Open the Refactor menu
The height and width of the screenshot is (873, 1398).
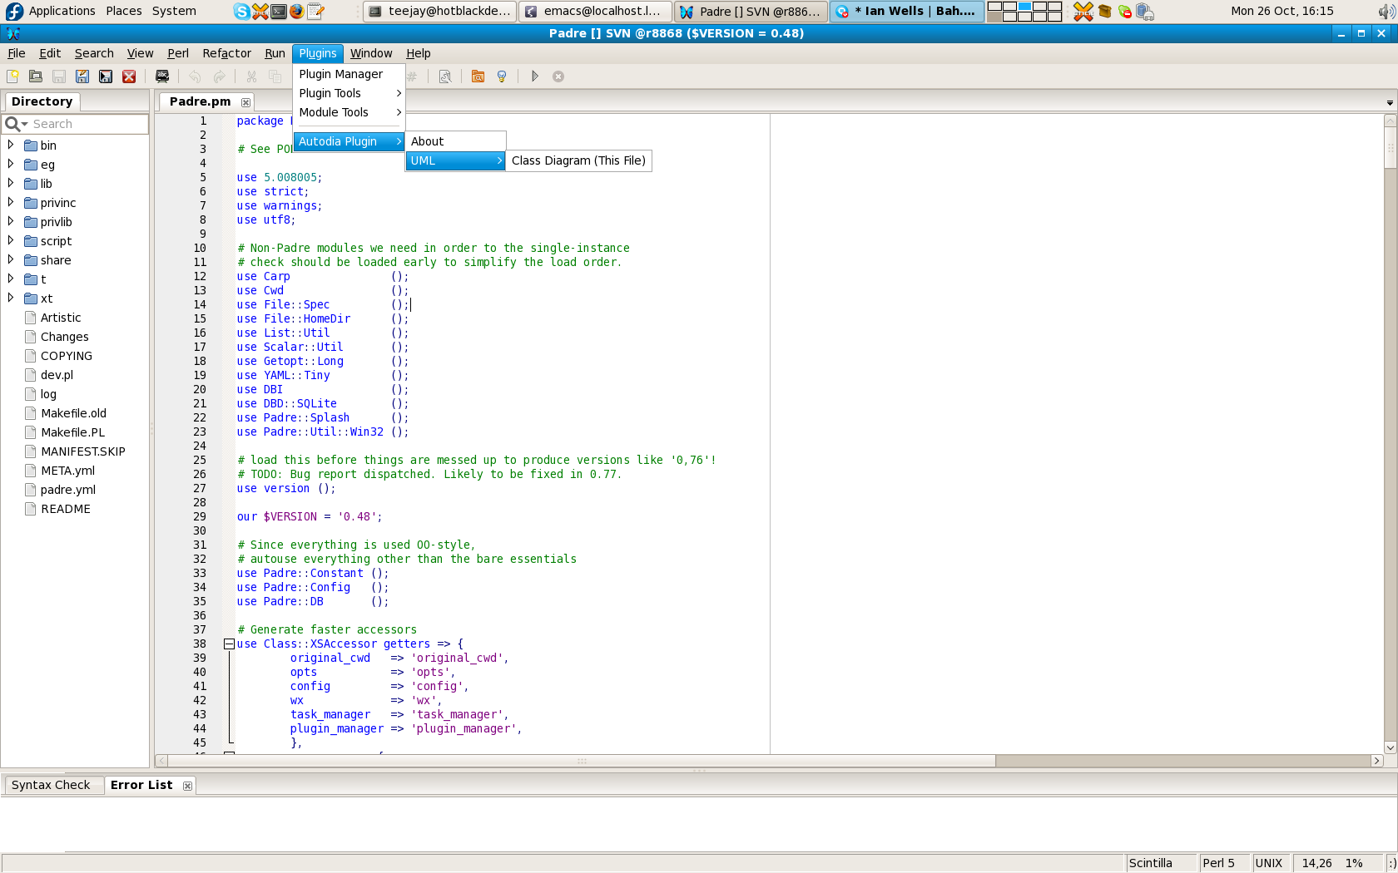tap(226, 53)
